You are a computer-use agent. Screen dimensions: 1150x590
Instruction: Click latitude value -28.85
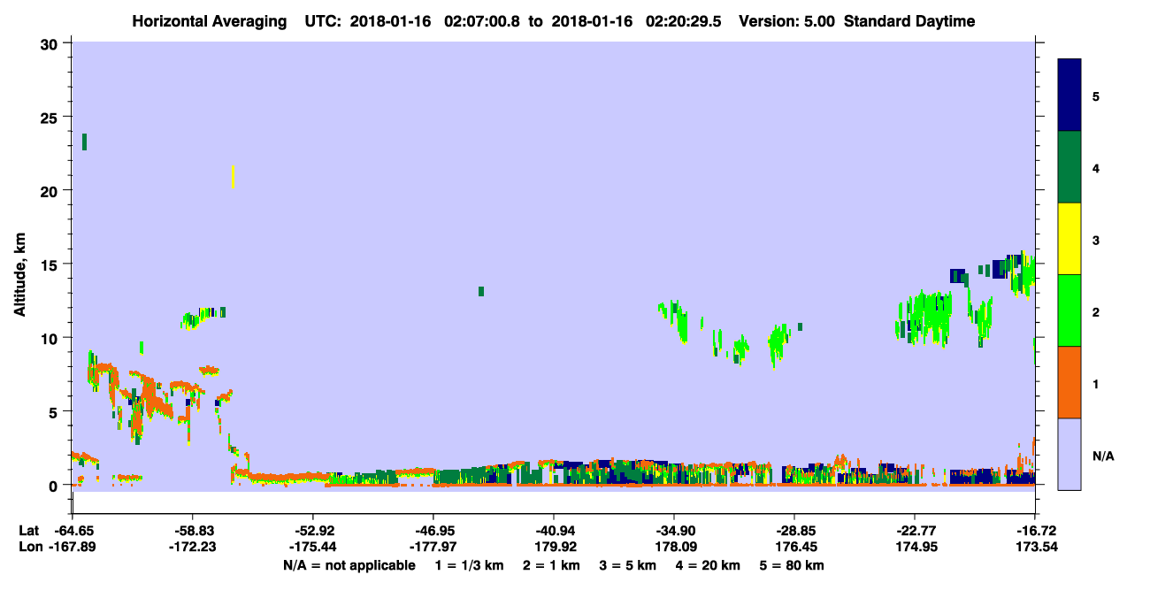[794, 530]
